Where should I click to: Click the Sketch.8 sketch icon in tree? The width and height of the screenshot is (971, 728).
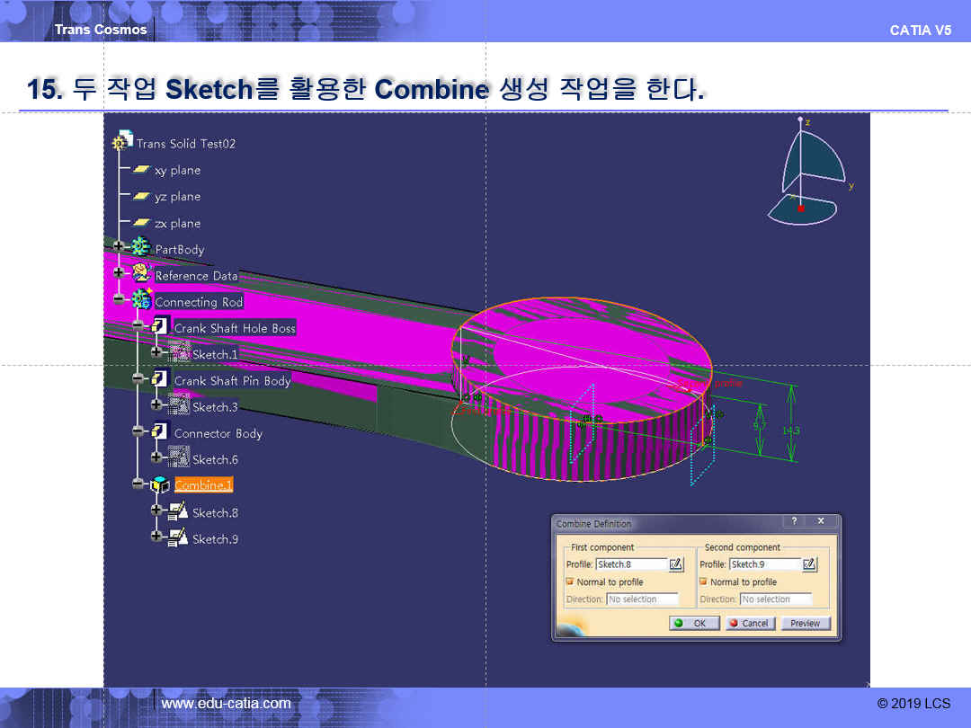point(178,512)
